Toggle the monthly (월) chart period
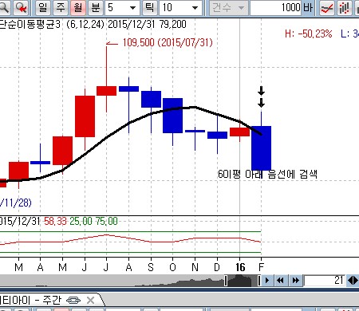Screen dimensions: 359x311 pos(78,8)
